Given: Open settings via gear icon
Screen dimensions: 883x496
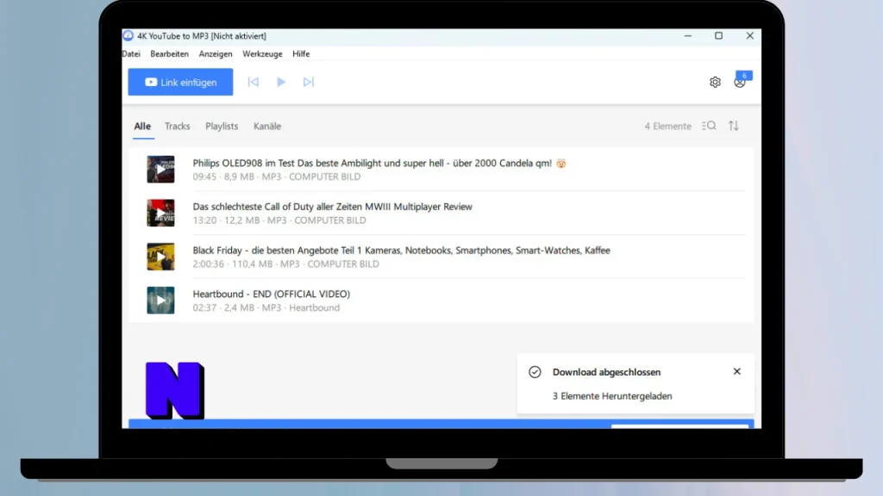Looking at the screenshot, I should coord(715,82).
